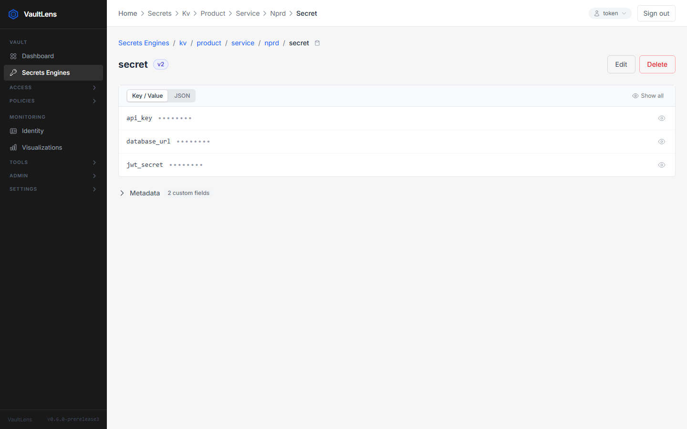687x429 pixels.
Task: Click the Secrets Engines key icon
Action: [13, 73]
